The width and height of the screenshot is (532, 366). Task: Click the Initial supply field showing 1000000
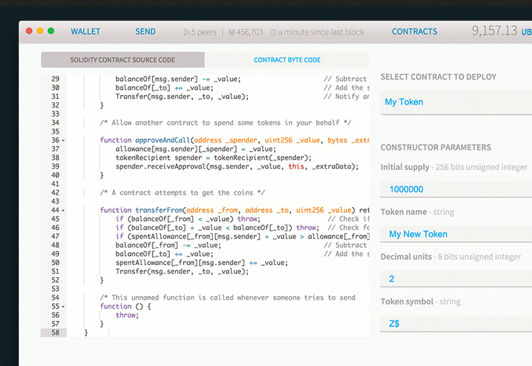pyautogui.click(x=456, y=189)
